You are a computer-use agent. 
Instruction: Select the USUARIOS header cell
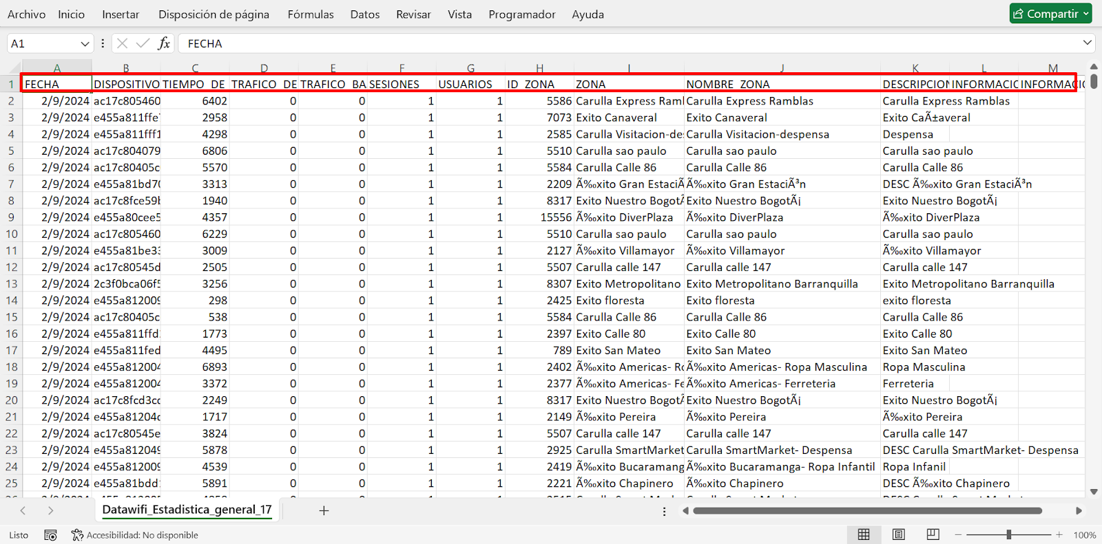tap(471, 84)
